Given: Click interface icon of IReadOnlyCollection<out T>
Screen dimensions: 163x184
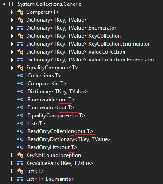Looking at the screenshot, I should 20,131.
